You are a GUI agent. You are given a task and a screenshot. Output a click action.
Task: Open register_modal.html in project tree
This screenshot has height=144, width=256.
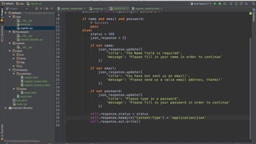click(34, 81)
